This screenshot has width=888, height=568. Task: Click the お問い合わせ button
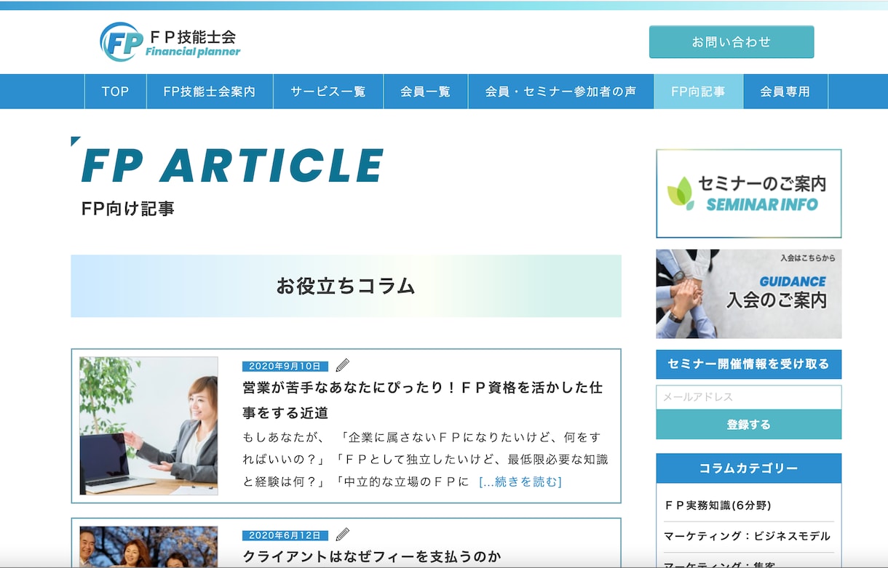click(x=732, y=42)
